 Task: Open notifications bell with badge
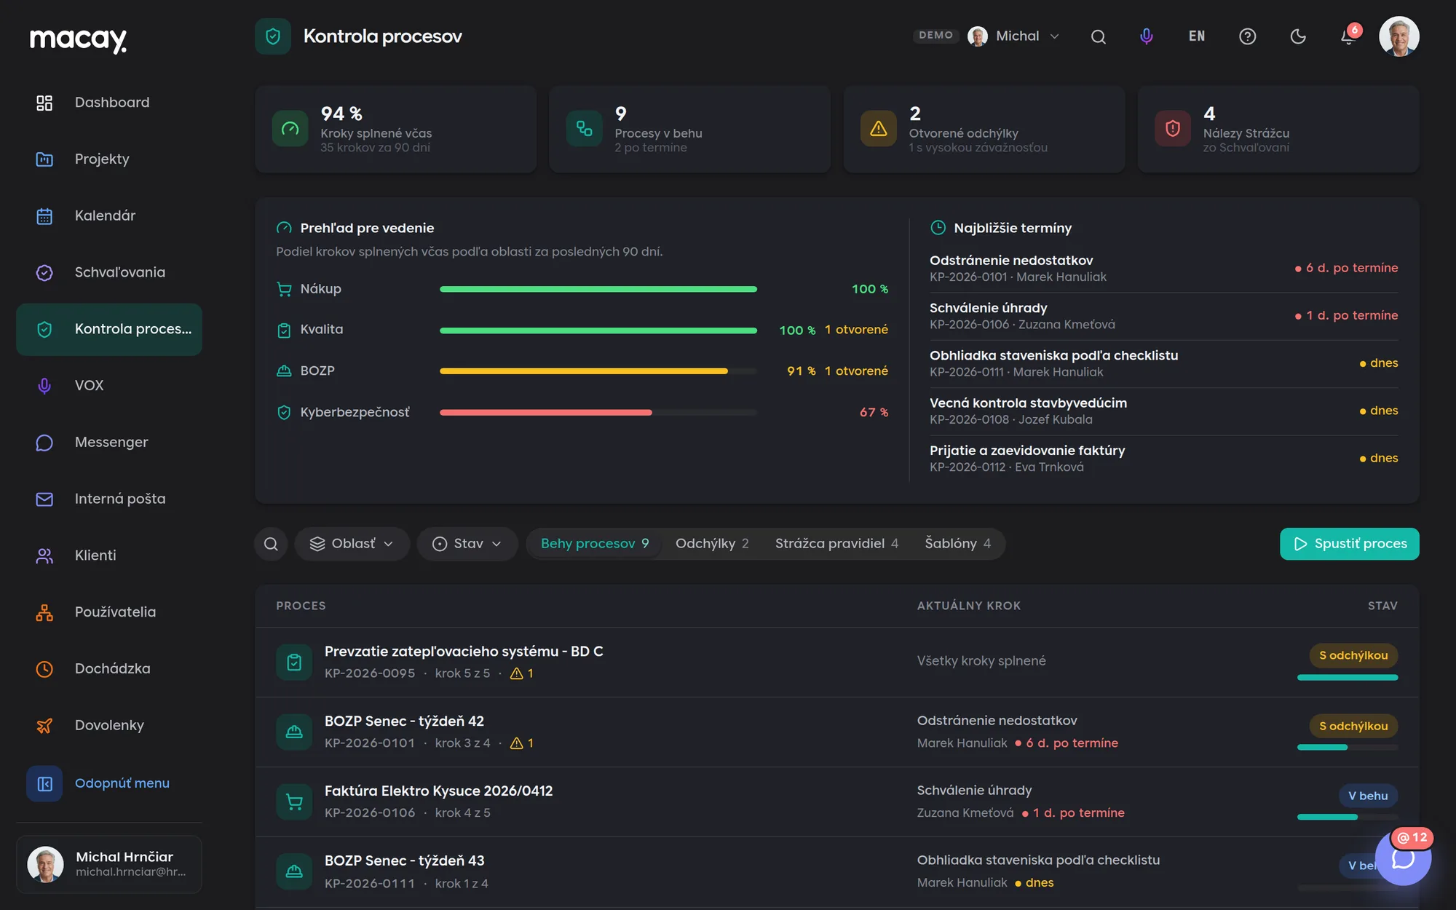pos(1348,36)
